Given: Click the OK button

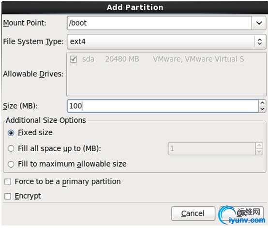Looking at the screenshot, I should tap(241, 214).
